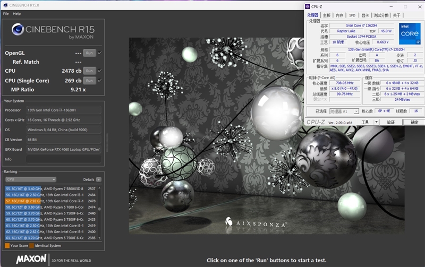Select ranking row 58 AMD Ryzen 5 7600

pos(50,207)
